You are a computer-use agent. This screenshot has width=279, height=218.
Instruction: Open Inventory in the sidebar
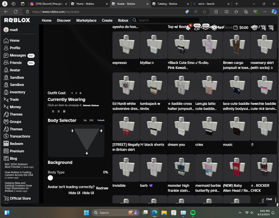(x=15, y=92)
